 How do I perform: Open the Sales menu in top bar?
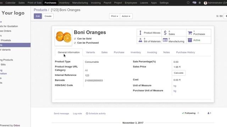coord(22,3)
